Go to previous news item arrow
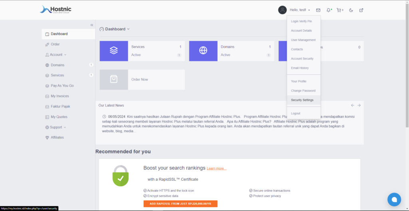409x211 pixels. coord(353,105)
